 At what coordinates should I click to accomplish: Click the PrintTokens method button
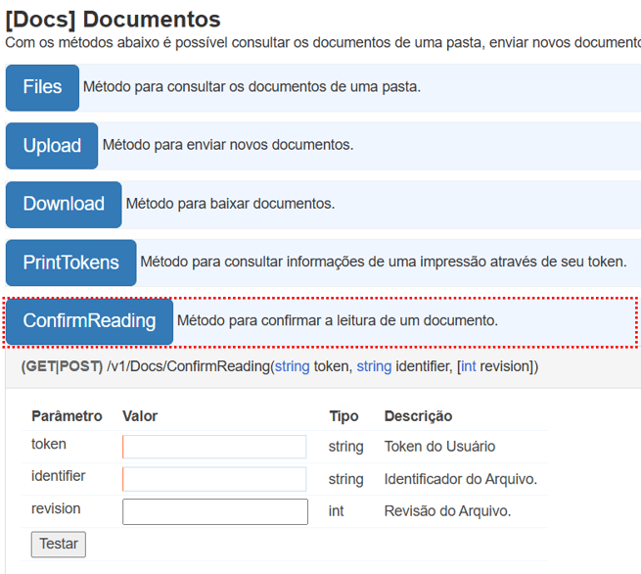coord(70,263)
